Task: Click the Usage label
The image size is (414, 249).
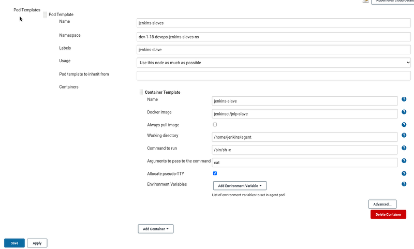Action: pyautogui.click(x=65, y=61)
